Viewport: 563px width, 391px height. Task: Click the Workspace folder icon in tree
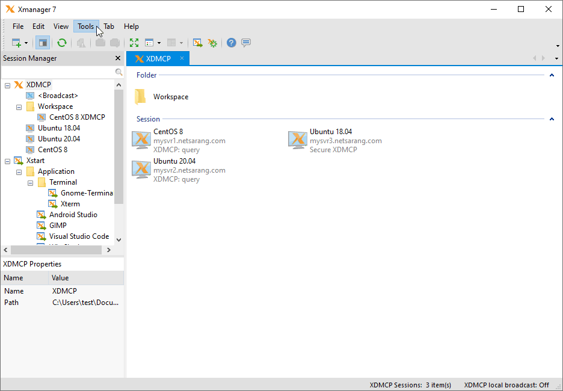pyautogui.click(x=31, y=106)
